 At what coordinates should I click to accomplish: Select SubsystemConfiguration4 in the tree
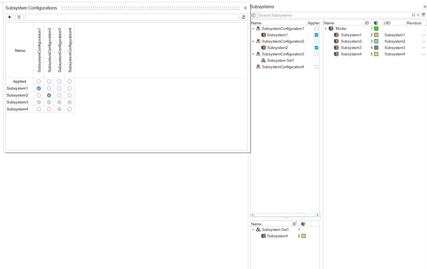click(x=283, y=67)
